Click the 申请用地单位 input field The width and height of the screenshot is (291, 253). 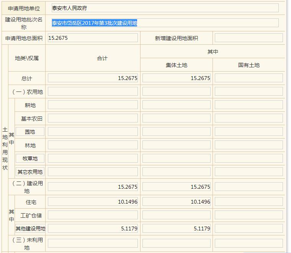tap(165, 8)
